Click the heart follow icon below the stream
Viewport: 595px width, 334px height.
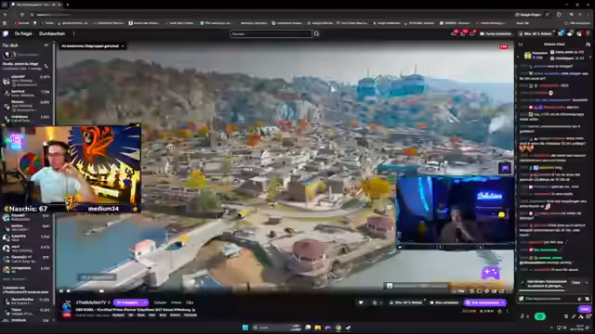361,302
